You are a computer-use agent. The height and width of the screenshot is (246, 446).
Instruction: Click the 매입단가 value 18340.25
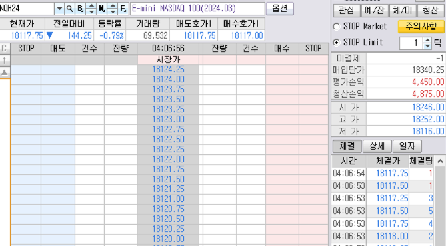coord(428,70)
